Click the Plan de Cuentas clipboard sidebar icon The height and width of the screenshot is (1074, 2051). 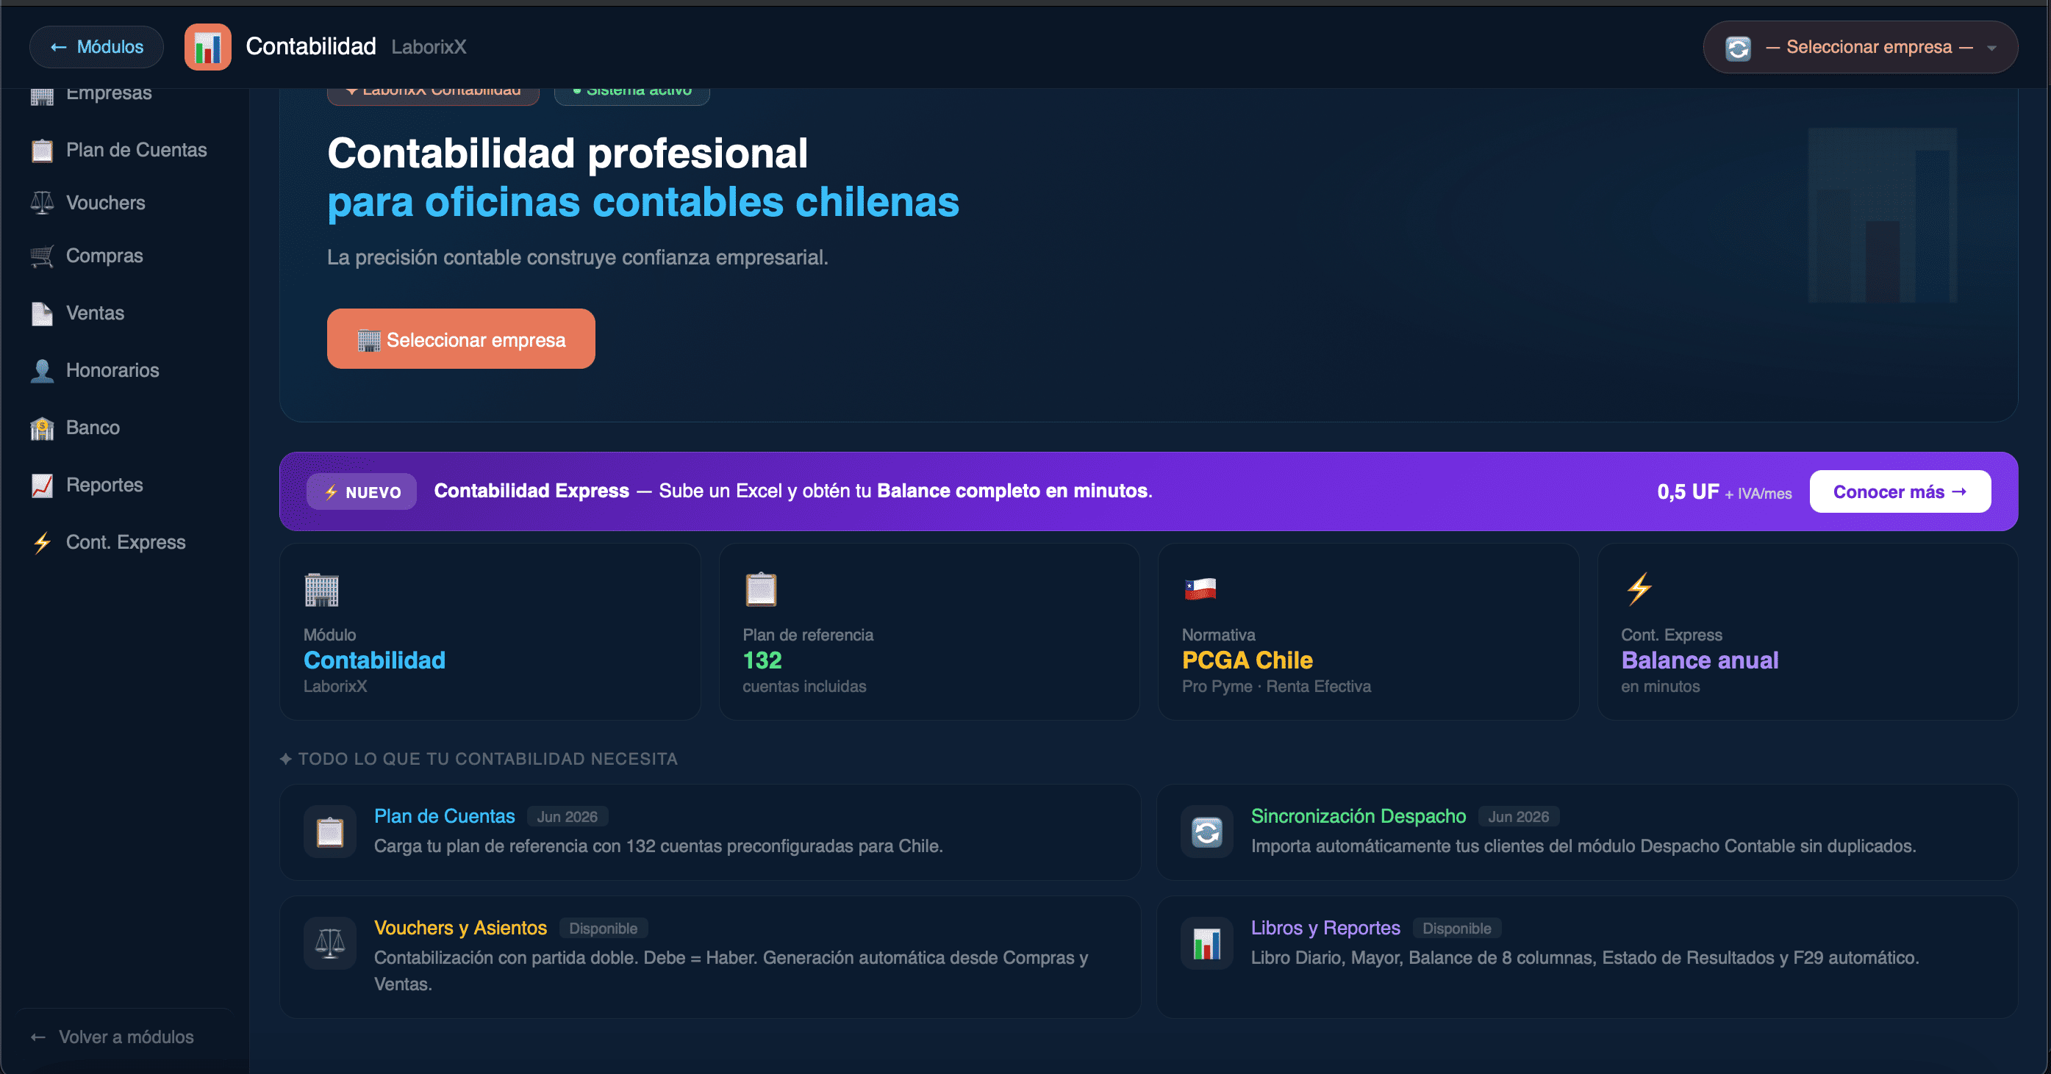point(42,151)
